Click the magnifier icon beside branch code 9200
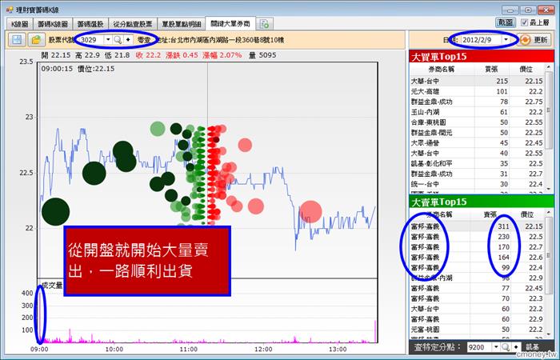 pyautogui.click(x=506, y=347)
